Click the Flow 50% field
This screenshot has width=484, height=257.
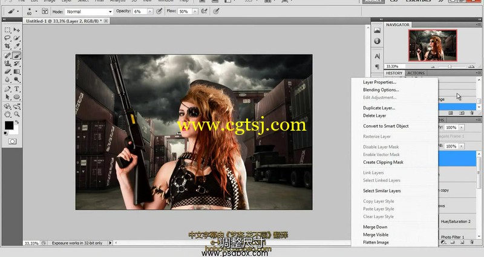[x=185, y=11]
